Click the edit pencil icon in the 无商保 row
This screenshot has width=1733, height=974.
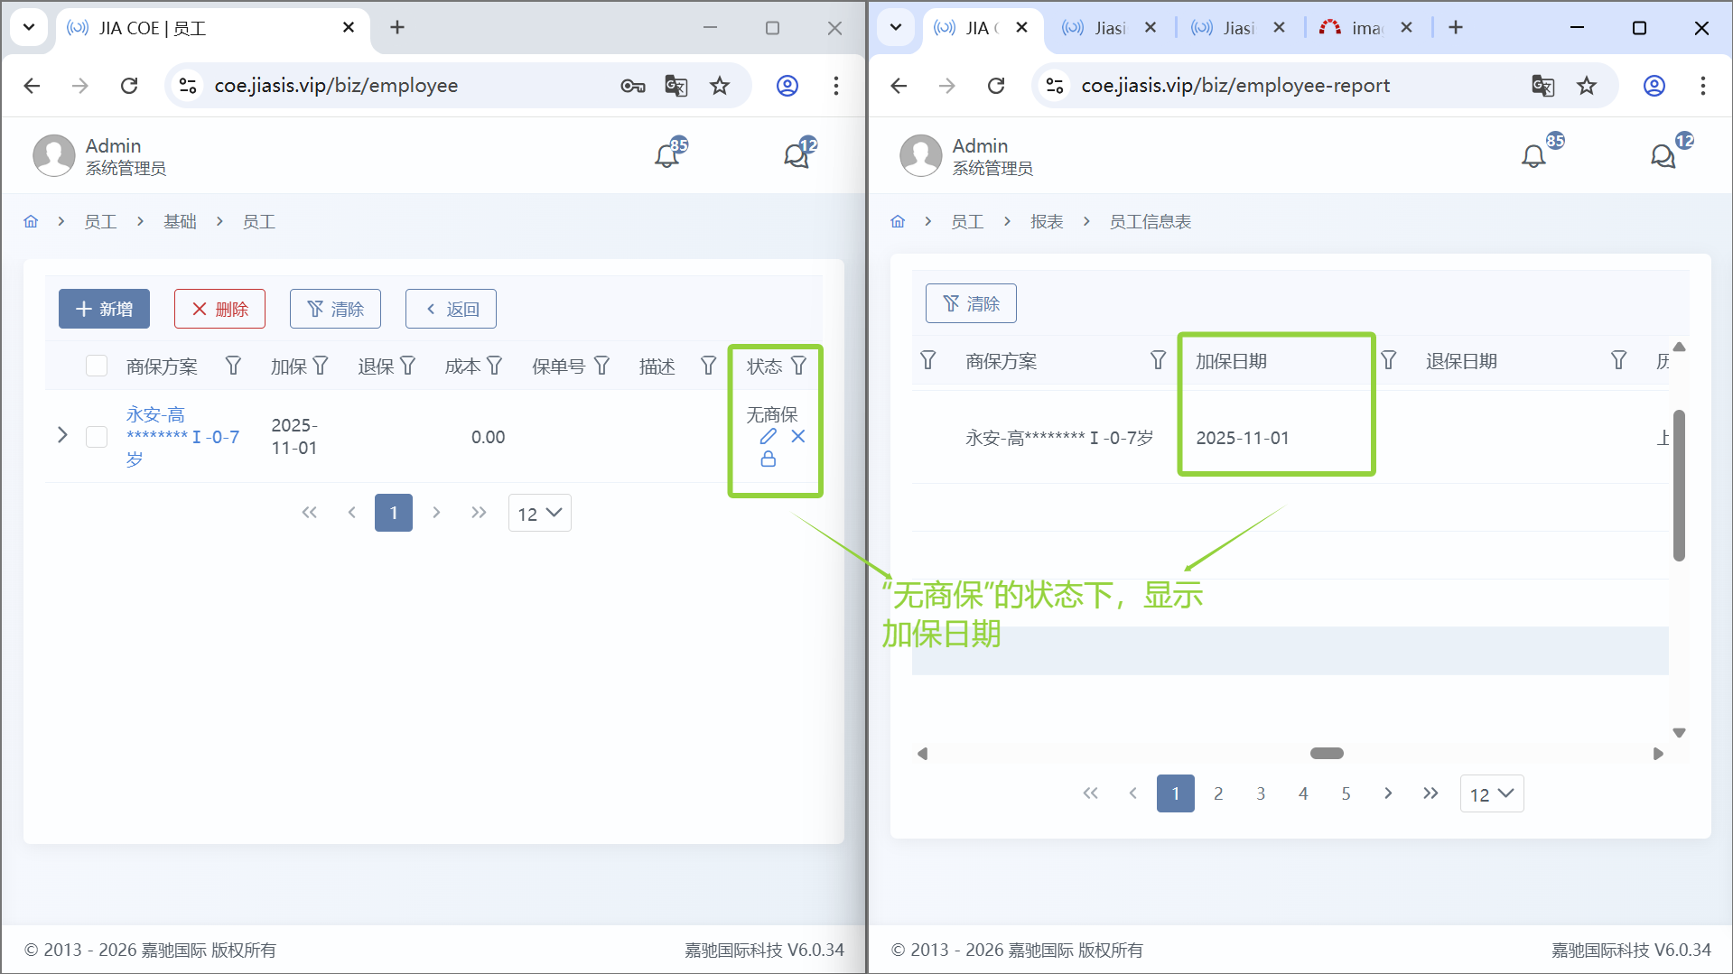point(768,437)
